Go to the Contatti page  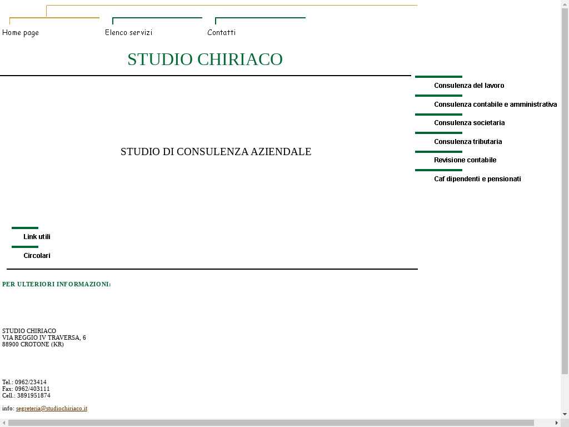pos(221,33)
